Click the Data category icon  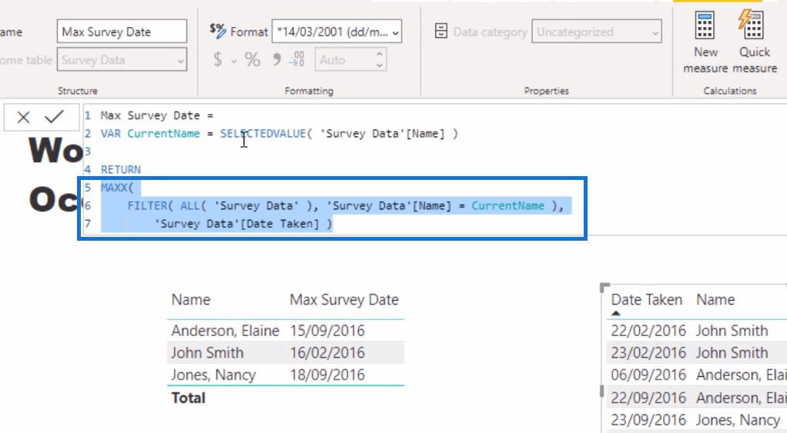point(441,31)
